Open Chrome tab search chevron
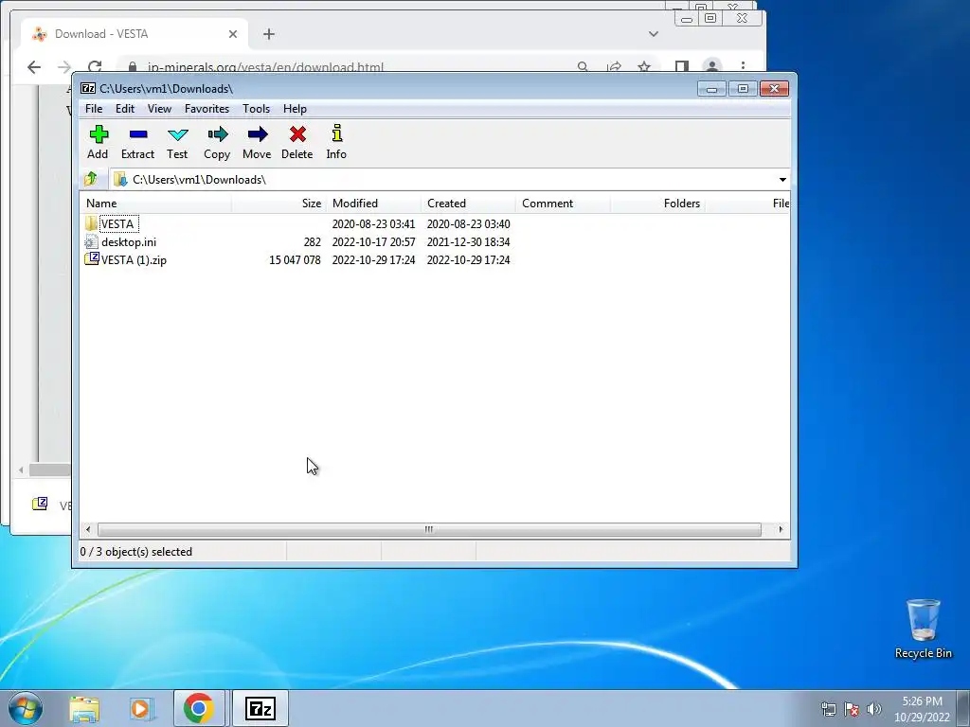Screen dimensions: 970x727 (x=654, y=34)
